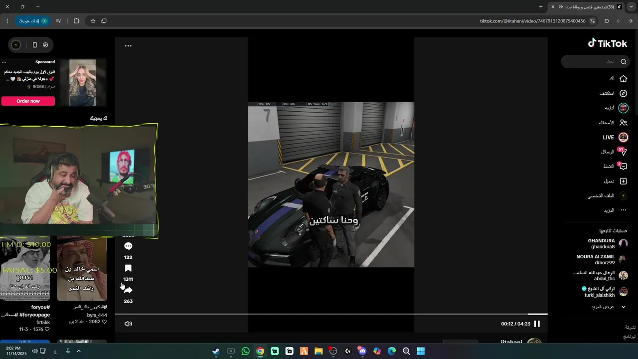
Task: Open the video three-dots options menu
Action: tap(128, 46)
